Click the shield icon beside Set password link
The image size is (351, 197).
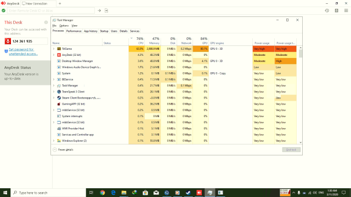coord(6,51)
